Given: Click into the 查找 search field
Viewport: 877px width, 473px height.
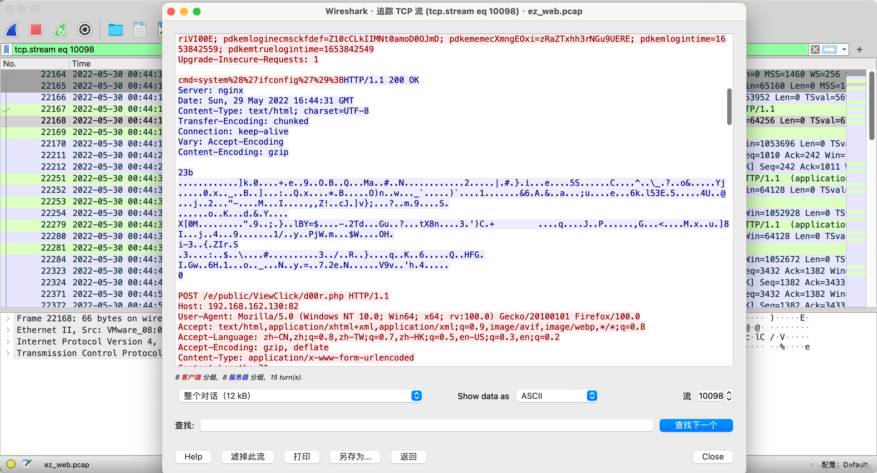Looking at the screenshot, I should (x=426, y=425).
